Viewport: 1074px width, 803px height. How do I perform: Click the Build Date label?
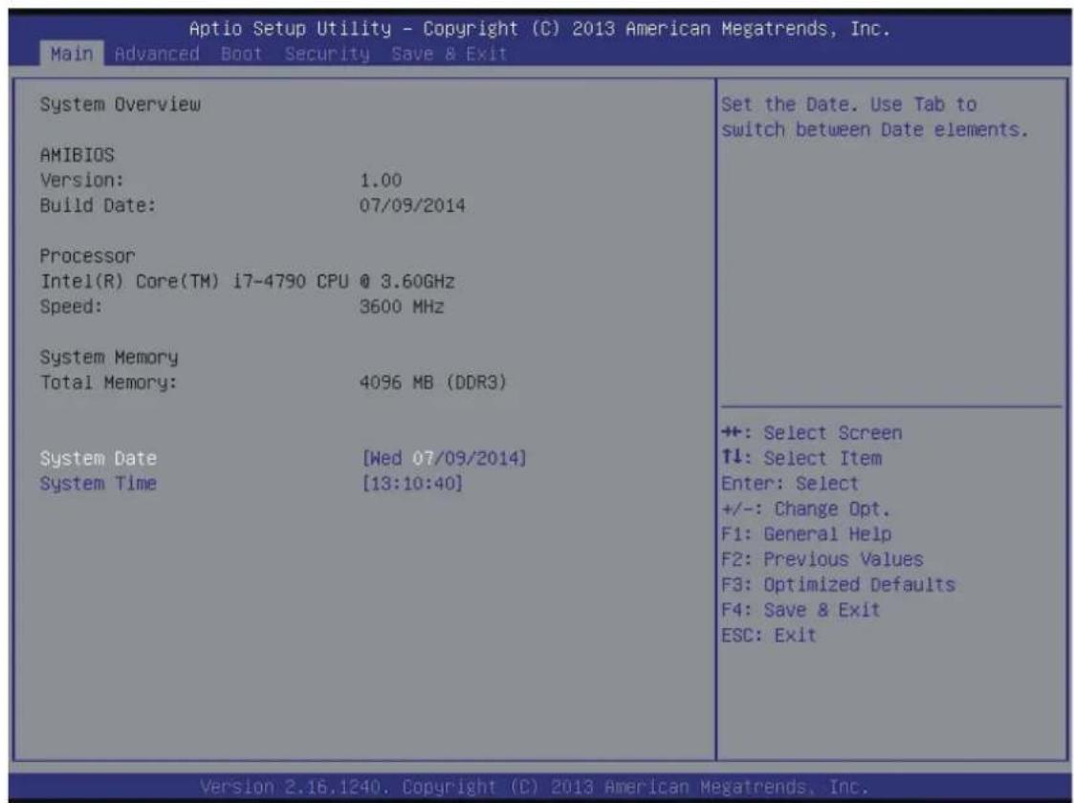tap(98, 206)
